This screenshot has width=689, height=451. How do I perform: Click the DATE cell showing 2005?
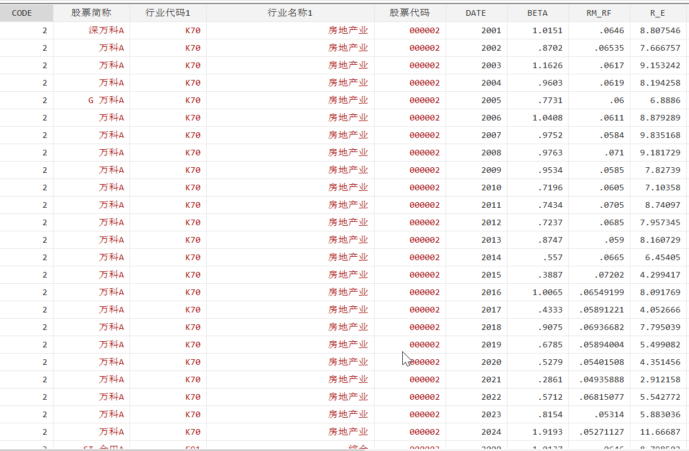click(x=476, y=100)
